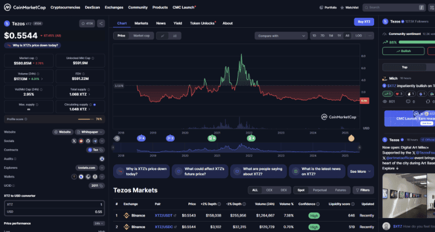The image size is (435, 232).
Task: Select Market cap chart mode
Action: pos(141,36)
